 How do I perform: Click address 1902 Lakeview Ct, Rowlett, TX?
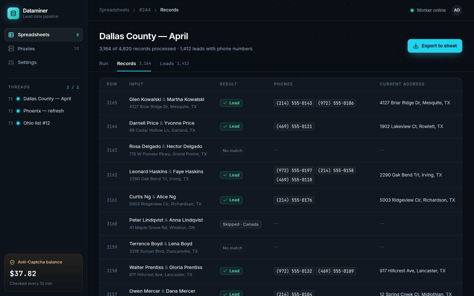(411, 127)
